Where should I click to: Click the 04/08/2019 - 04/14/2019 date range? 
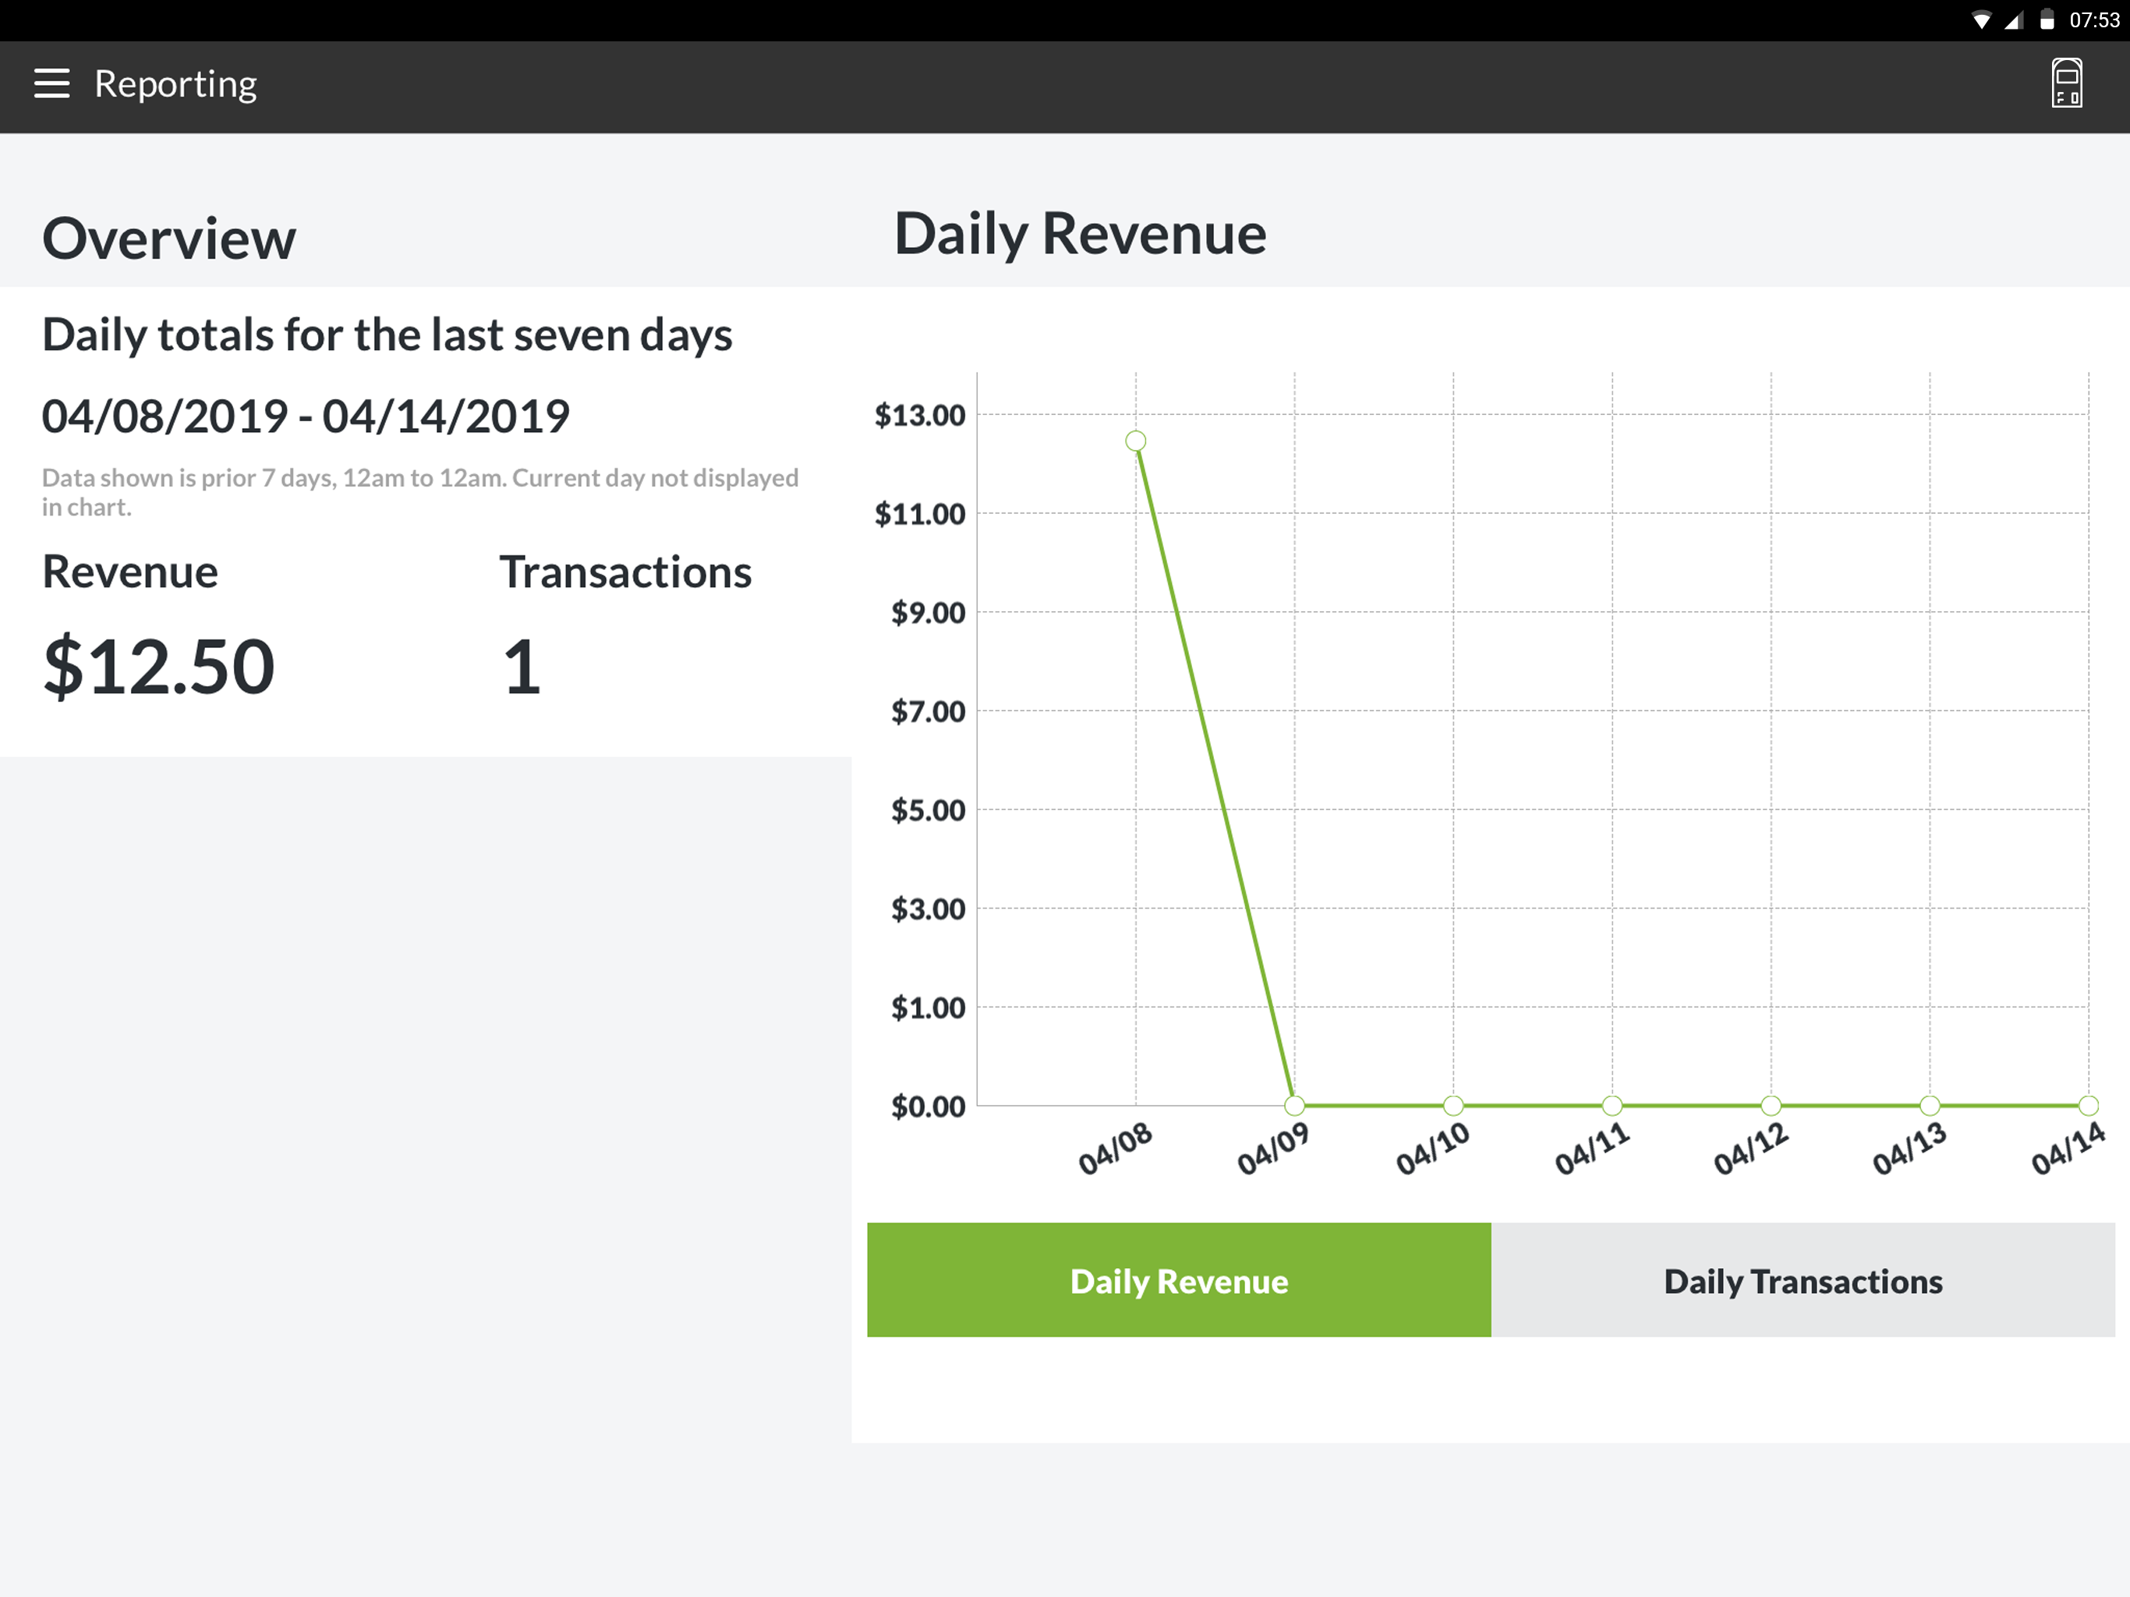tap(306, 416)
